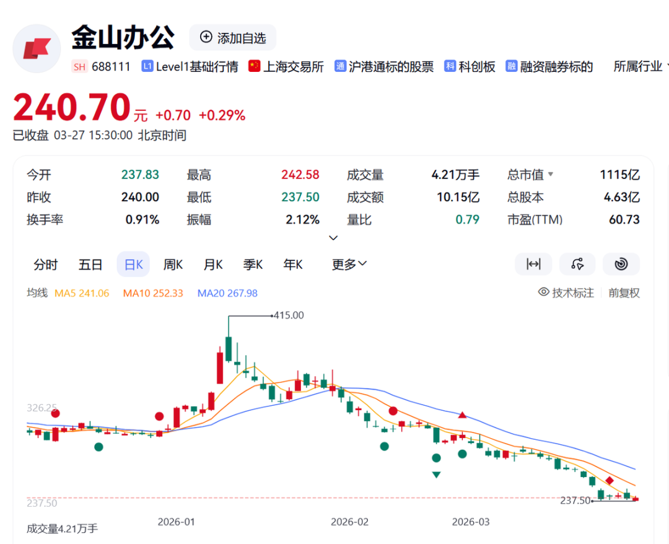Viewport: 669px width, 544px height.
Task: Click the MA20 267.98 indicator label
Action: point(227,293)
